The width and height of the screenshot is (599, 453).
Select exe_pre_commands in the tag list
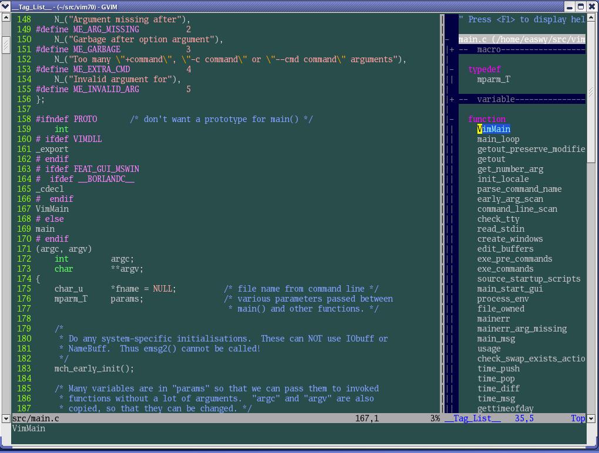click(514, 259)
